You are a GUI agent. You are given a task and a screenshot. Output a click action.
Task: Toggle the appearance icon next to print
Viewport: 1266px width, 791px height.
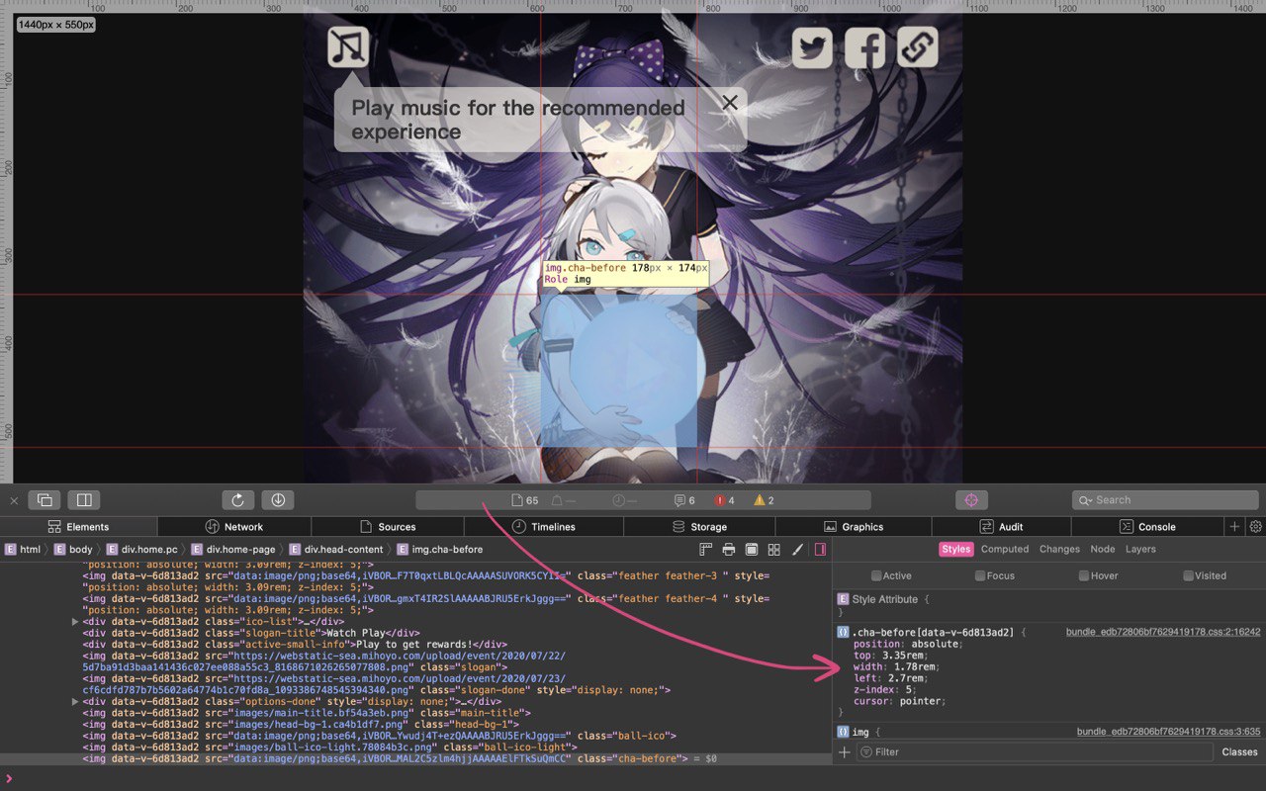(752, 550)
